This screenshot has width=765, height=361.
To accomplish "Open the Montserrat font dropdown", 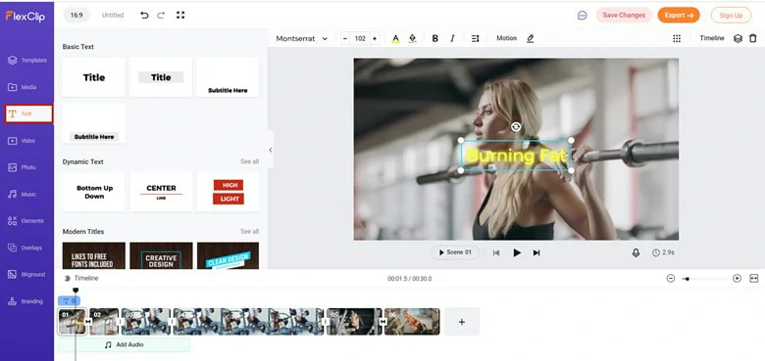I will click(301, 38).
